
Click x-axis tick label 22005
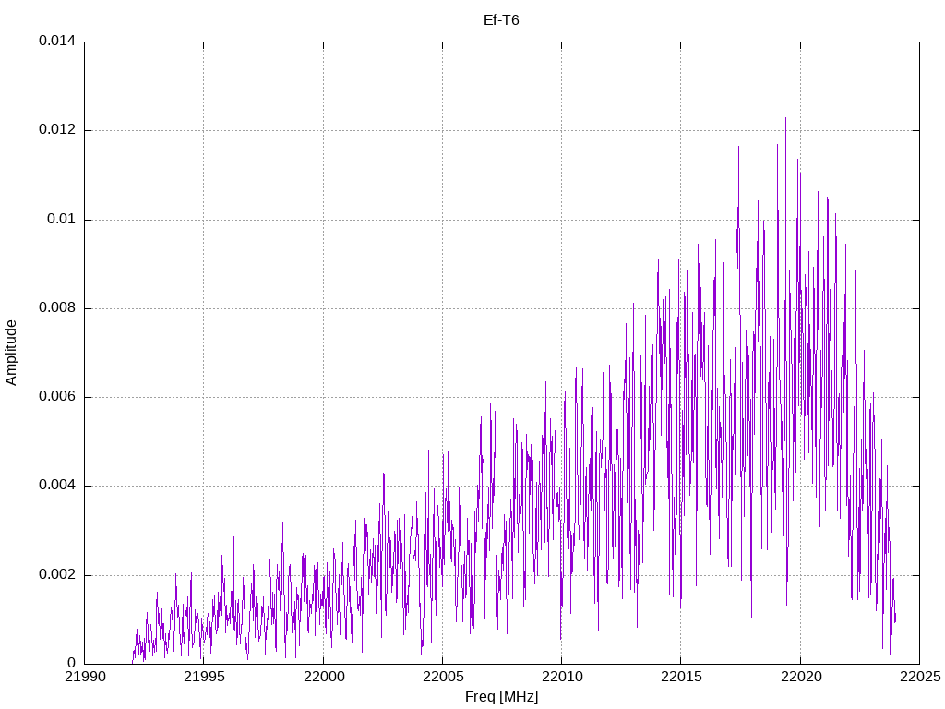(x=442, y=677)
